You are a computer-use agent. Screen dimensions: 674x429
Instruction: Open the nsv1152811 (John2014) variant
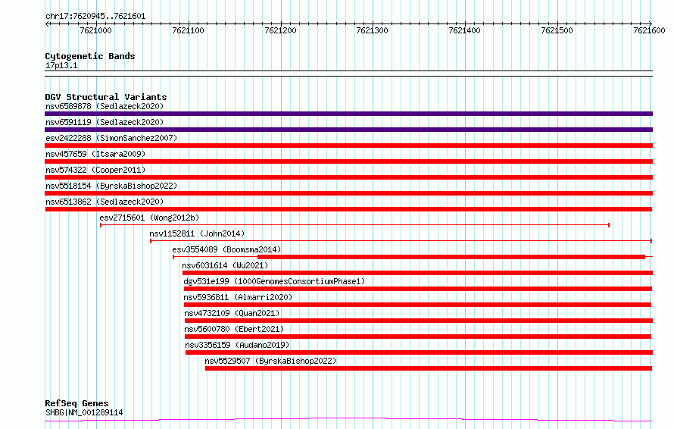click(x=197, y=233)
